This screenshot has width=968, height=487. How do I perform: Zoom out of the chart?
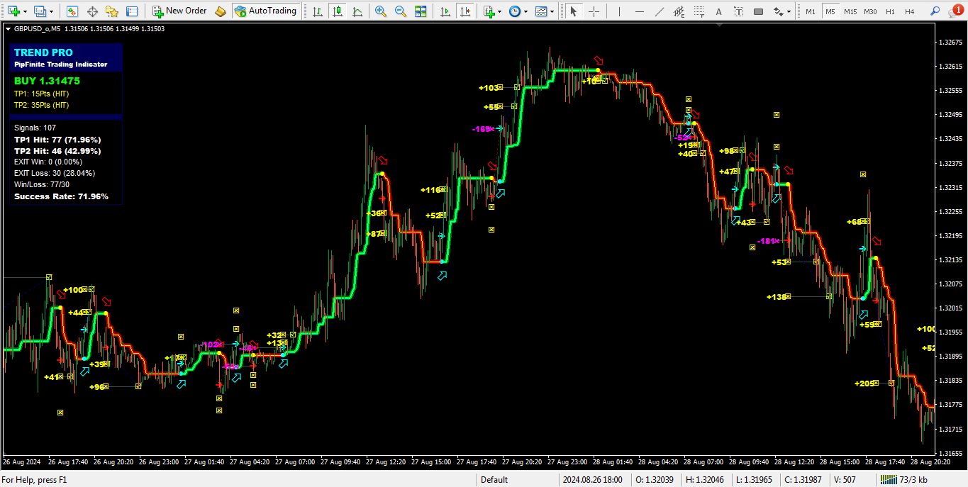pyautogui.click(x=399, y=11)
